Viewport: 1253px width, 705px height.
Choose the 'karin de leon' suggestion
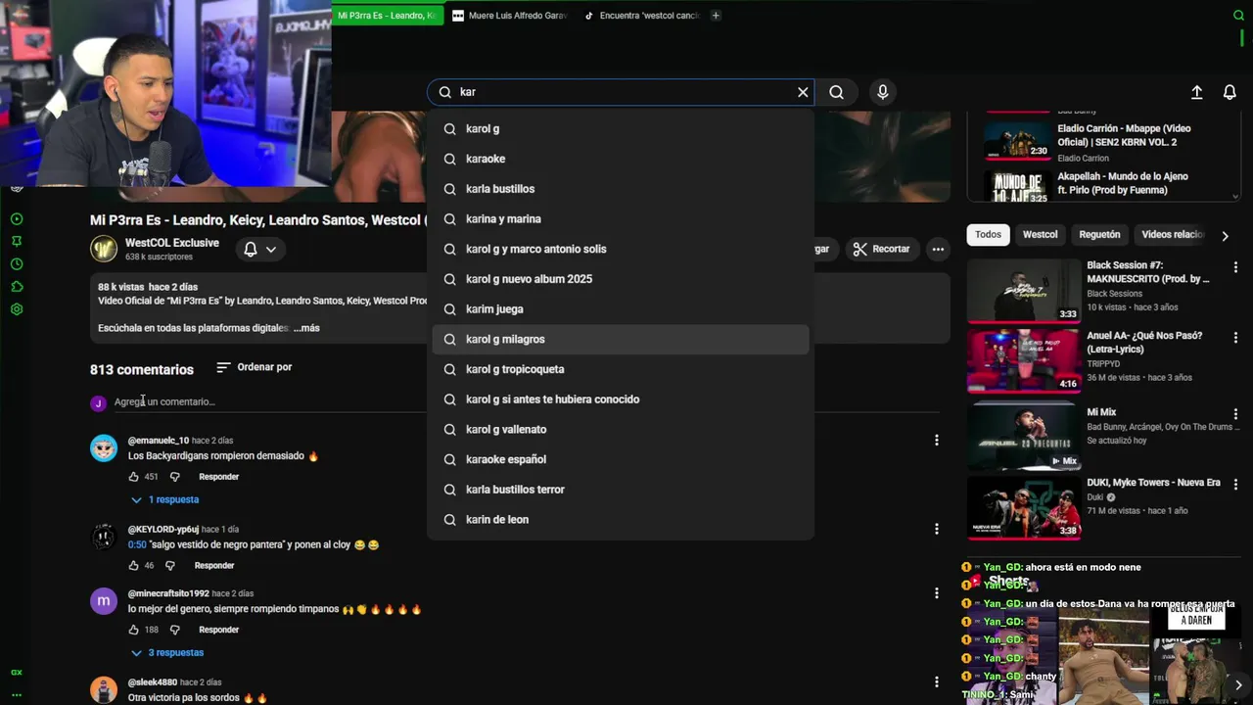click(x=620, y=520)
